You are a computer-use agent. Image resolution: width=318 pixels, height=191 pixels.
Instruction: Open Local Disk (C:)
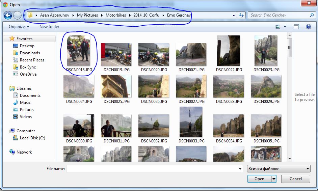(32, 138)
